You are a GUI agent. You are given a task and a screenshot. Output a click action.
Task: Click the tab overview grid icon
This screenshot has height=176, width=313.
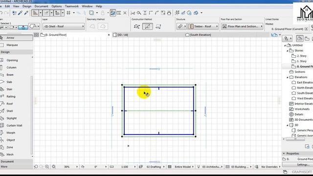[36, 35]
